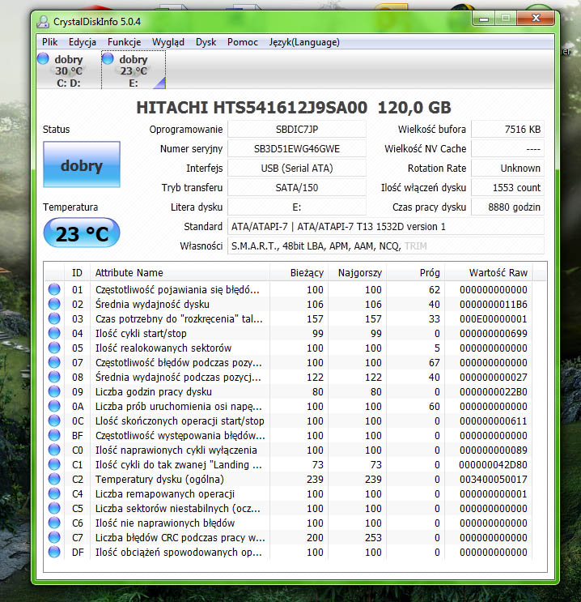Click the Czas pracy dysku value 8880 godzin
Screen dimensions: 581x602
pyautogui.click(x=507, y=207)
